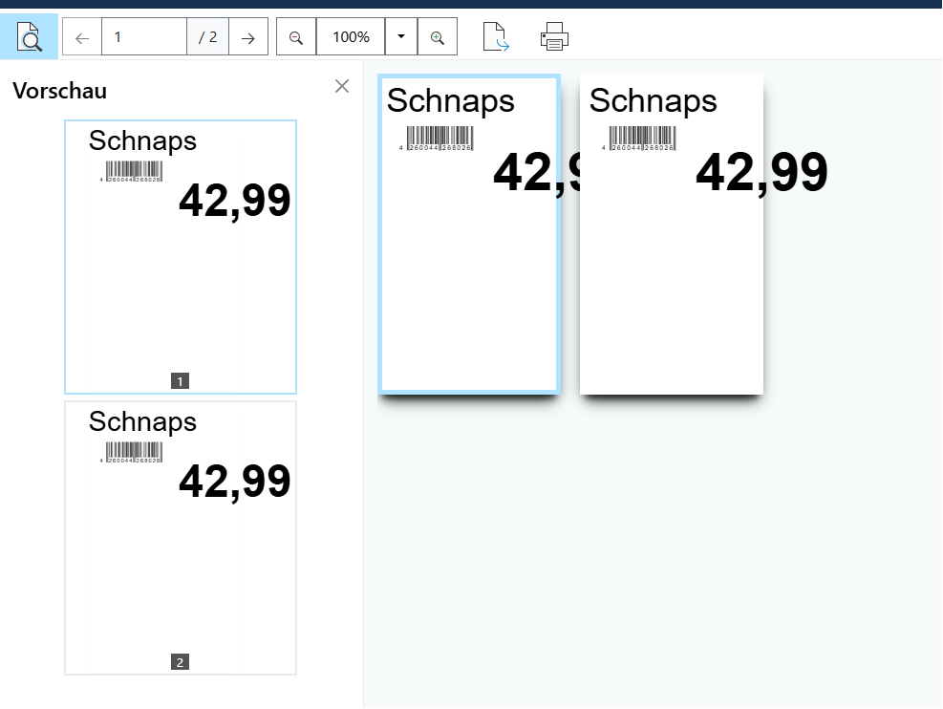Go to the next page arrow

[x=248, y=37]
